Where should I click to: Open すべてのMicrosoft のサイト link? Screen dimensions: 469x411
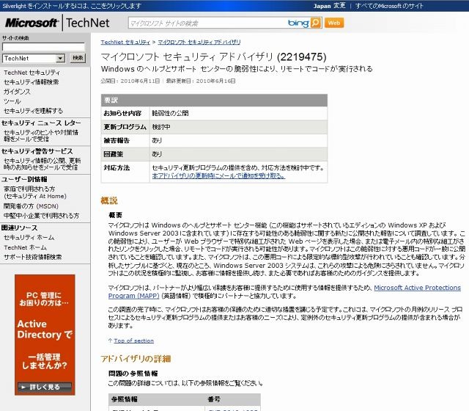(x=389, y=6)
